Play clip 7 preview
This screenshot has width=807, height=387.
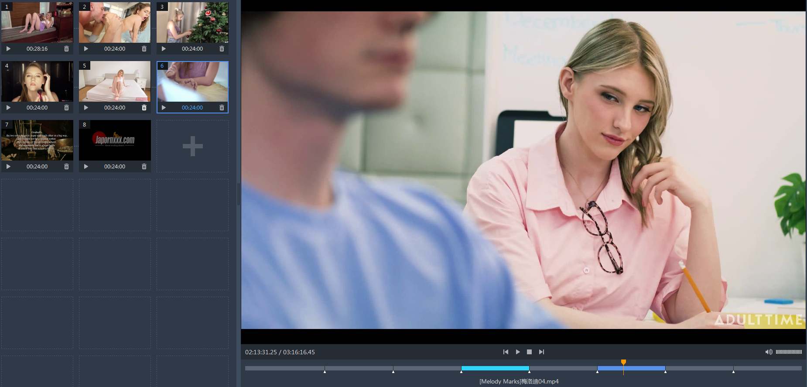click(8, 167)
